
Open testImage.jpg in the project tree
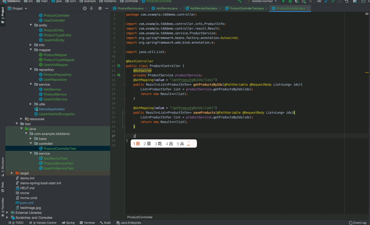pos(30,208)
